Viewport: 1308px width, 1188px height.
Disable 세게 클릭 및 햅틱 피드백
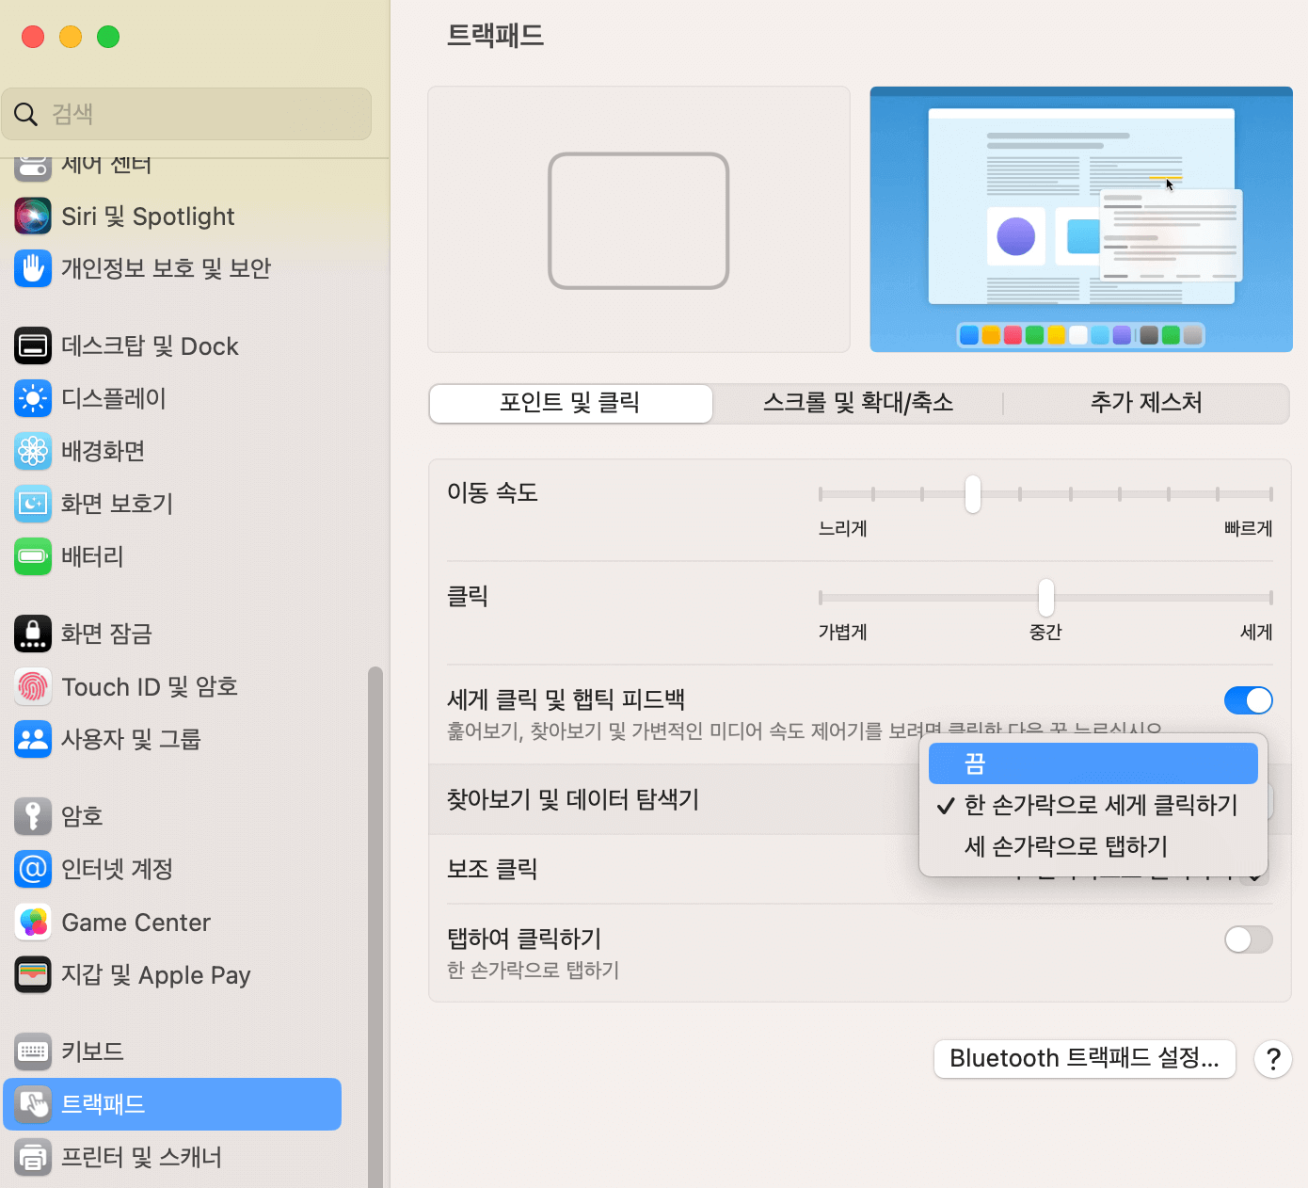pos(1248,700)
